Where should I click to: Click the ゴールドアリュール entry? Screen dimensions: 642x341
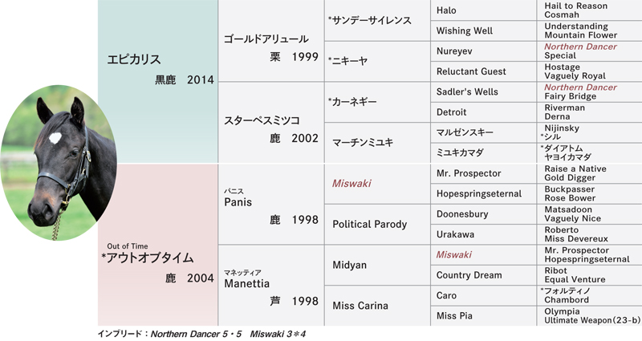[x=271, y=41]
